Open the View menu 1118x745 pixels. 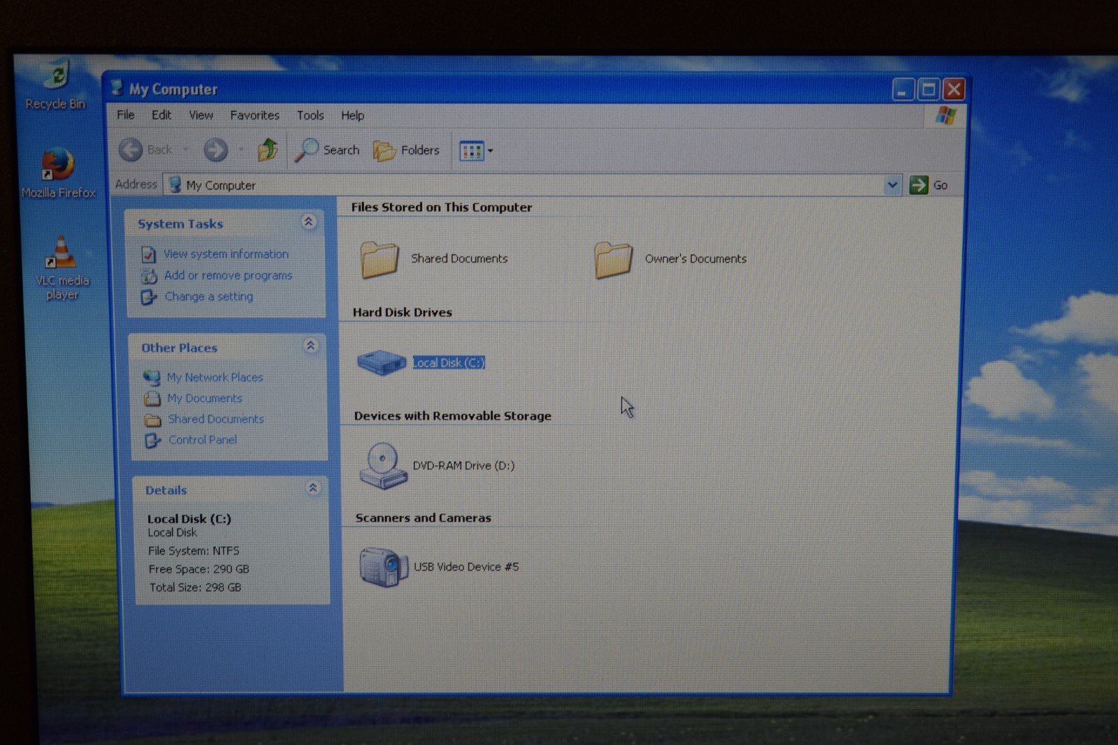[201, 115]
